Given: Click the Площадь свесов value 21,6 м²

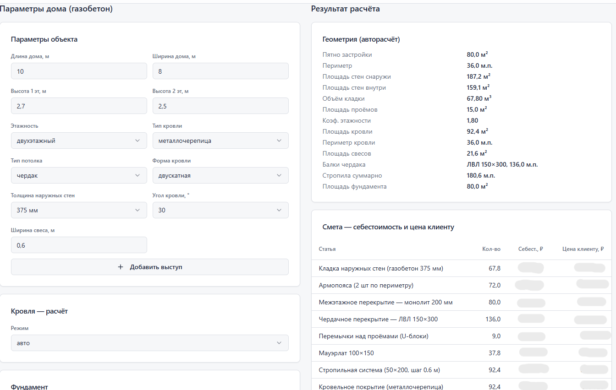Looking at the screenshot, I should click(477, 153).
